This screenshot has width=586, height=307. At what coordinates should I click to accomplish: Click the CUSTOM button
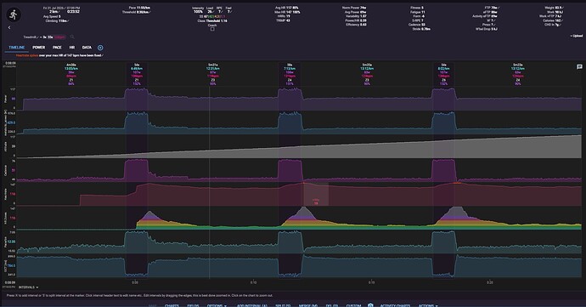point(353,305)
